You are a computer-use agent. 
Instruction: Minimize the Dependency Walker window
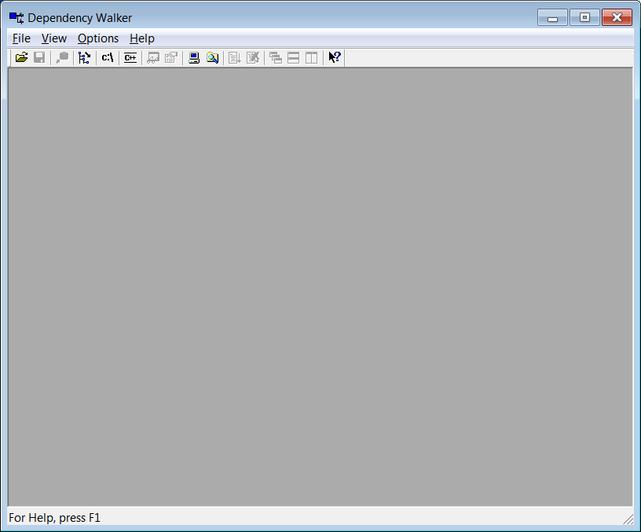(x=552, y=17)
